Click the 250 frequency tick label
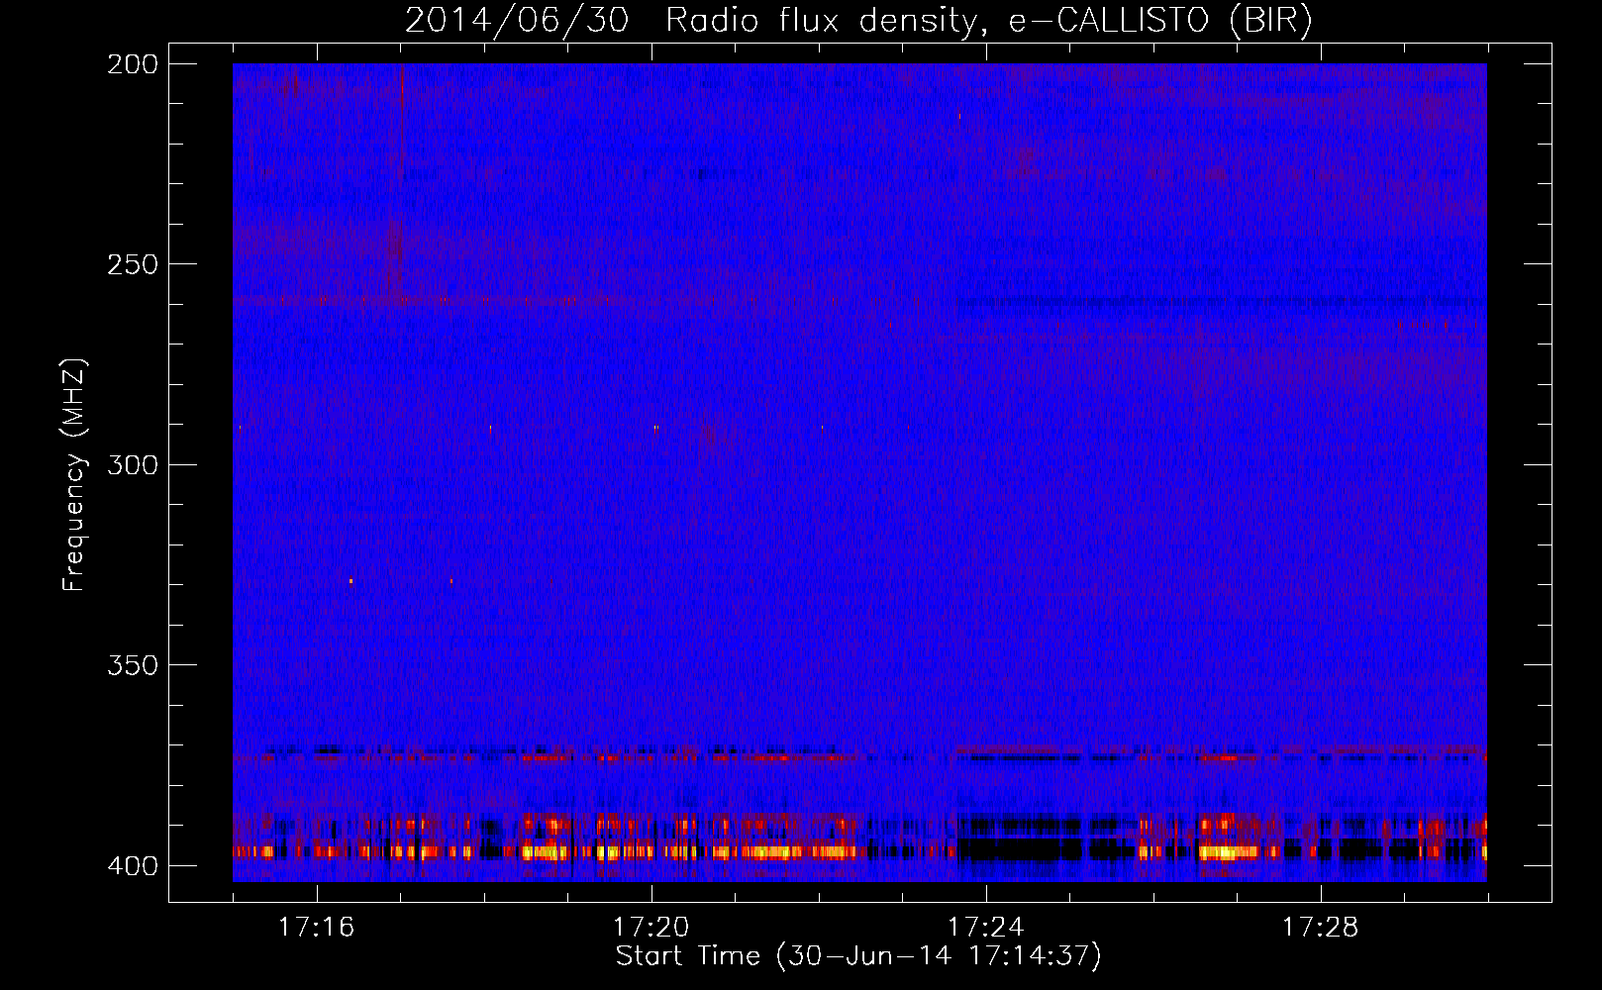This screenshot has width=1602, height=990. (133, 264)
